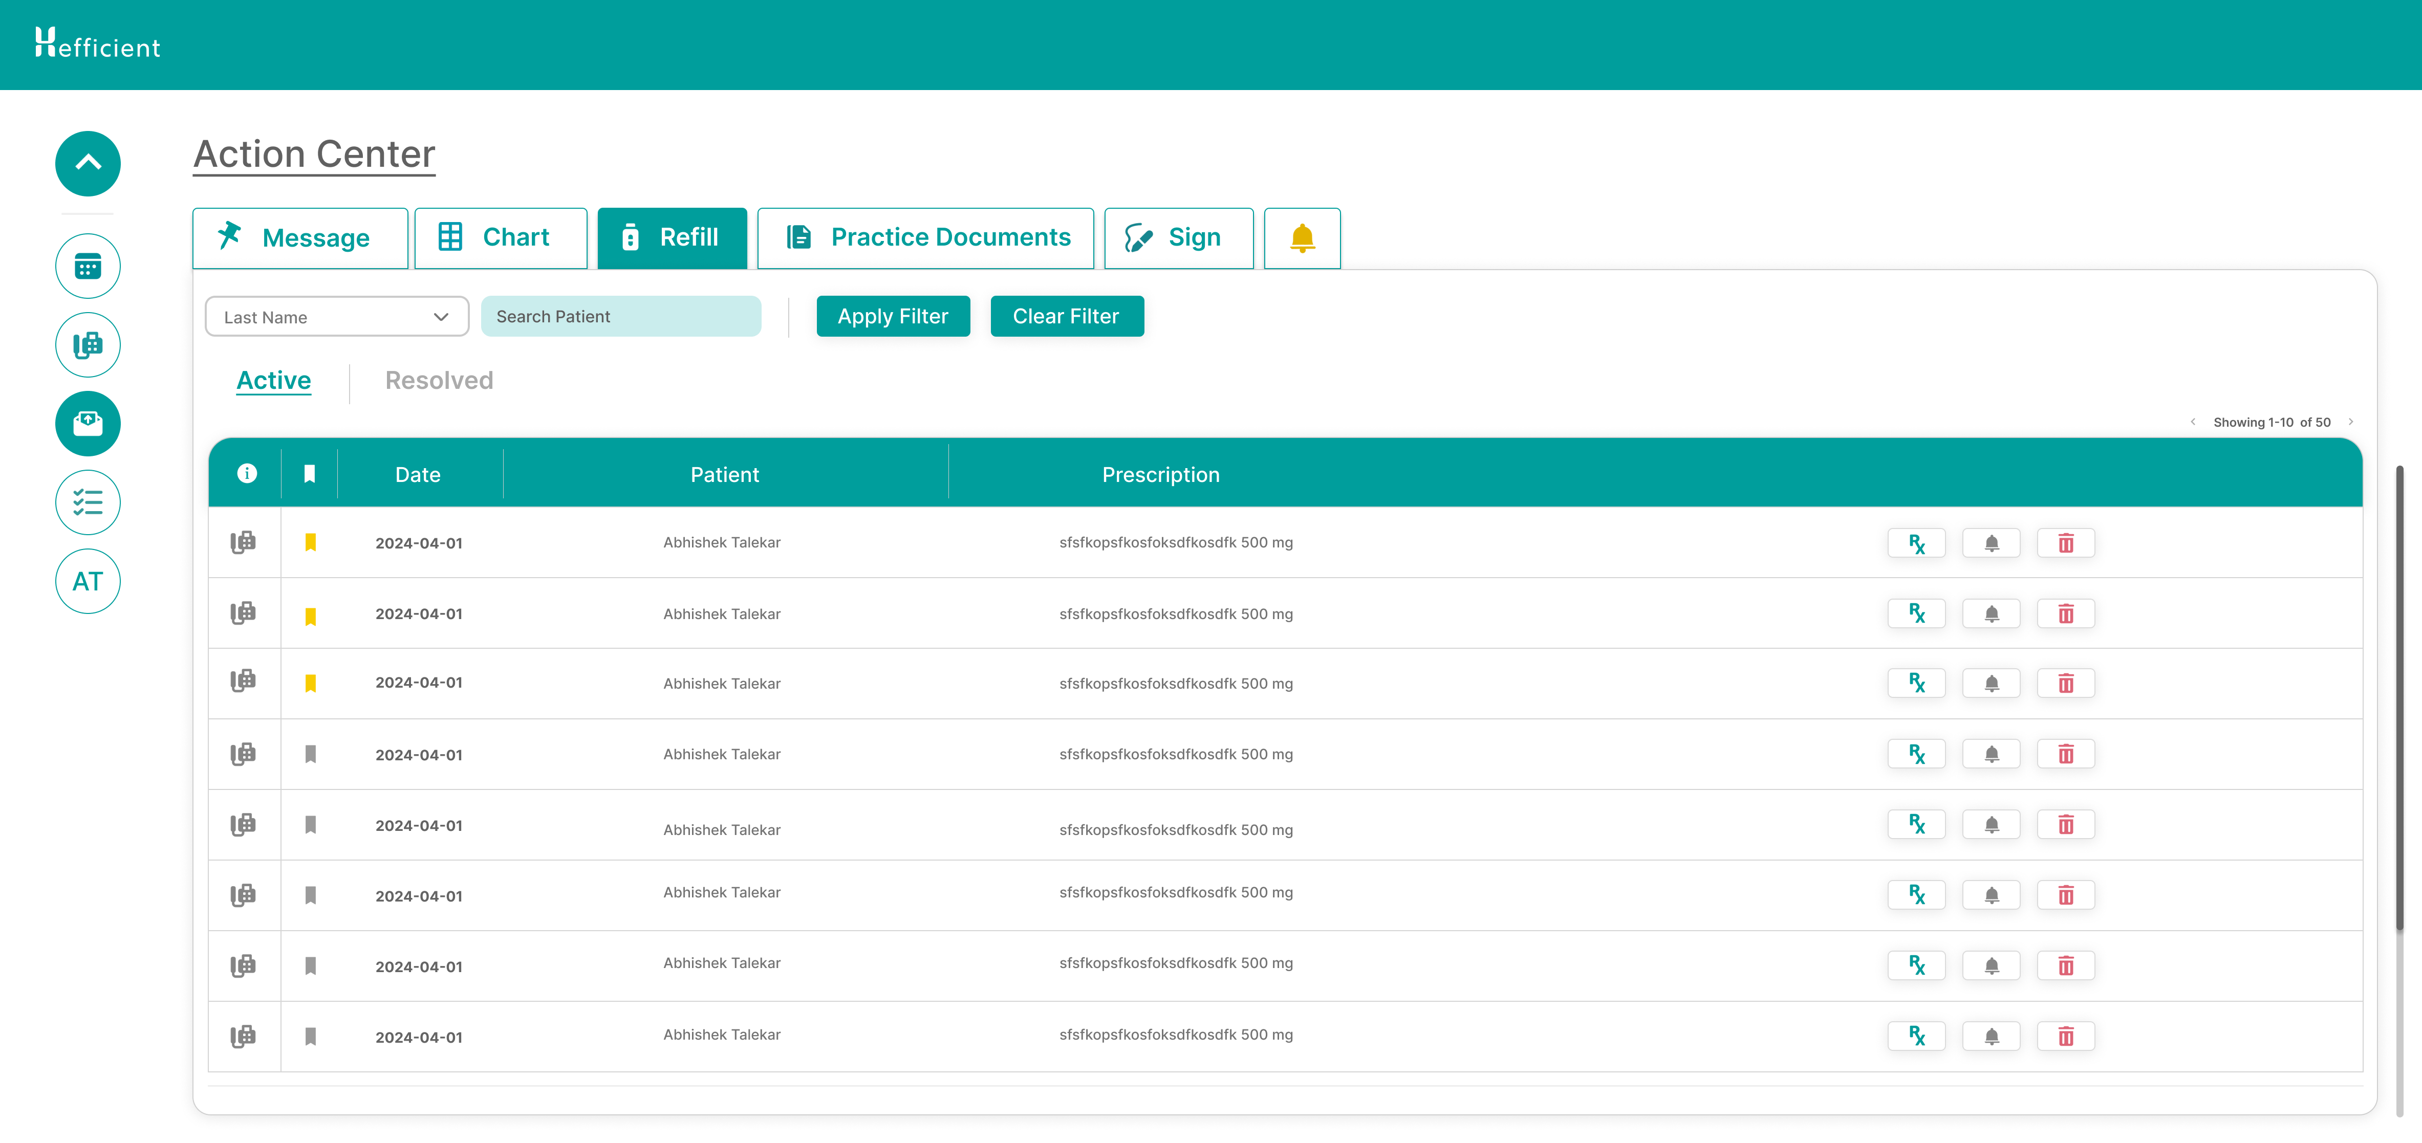2422x1143 pixels.
Task: Click the bell reminder icon in the third row
Action: pos(1991,684)
